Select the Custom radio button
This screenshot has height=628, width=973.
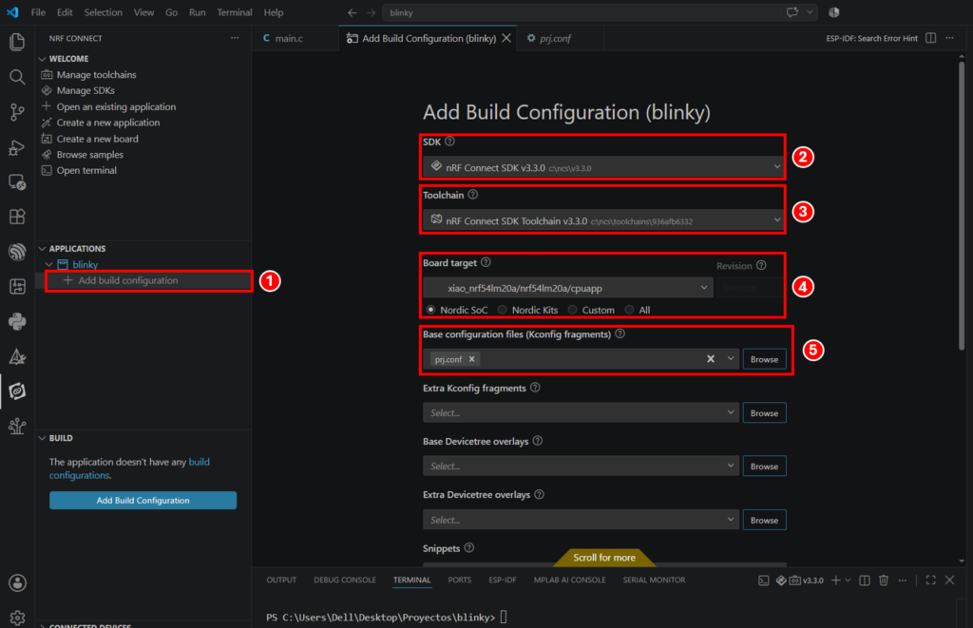pyautogui.click(x=573, y=310)
